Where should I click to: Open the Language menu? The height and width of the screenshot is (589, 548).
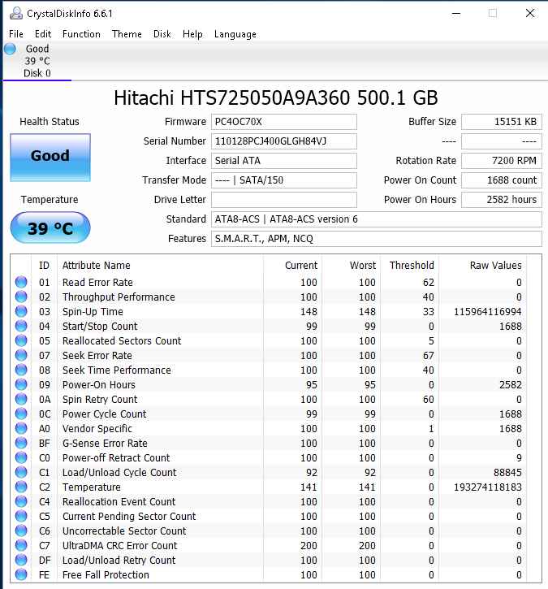(x=235, y=34)
